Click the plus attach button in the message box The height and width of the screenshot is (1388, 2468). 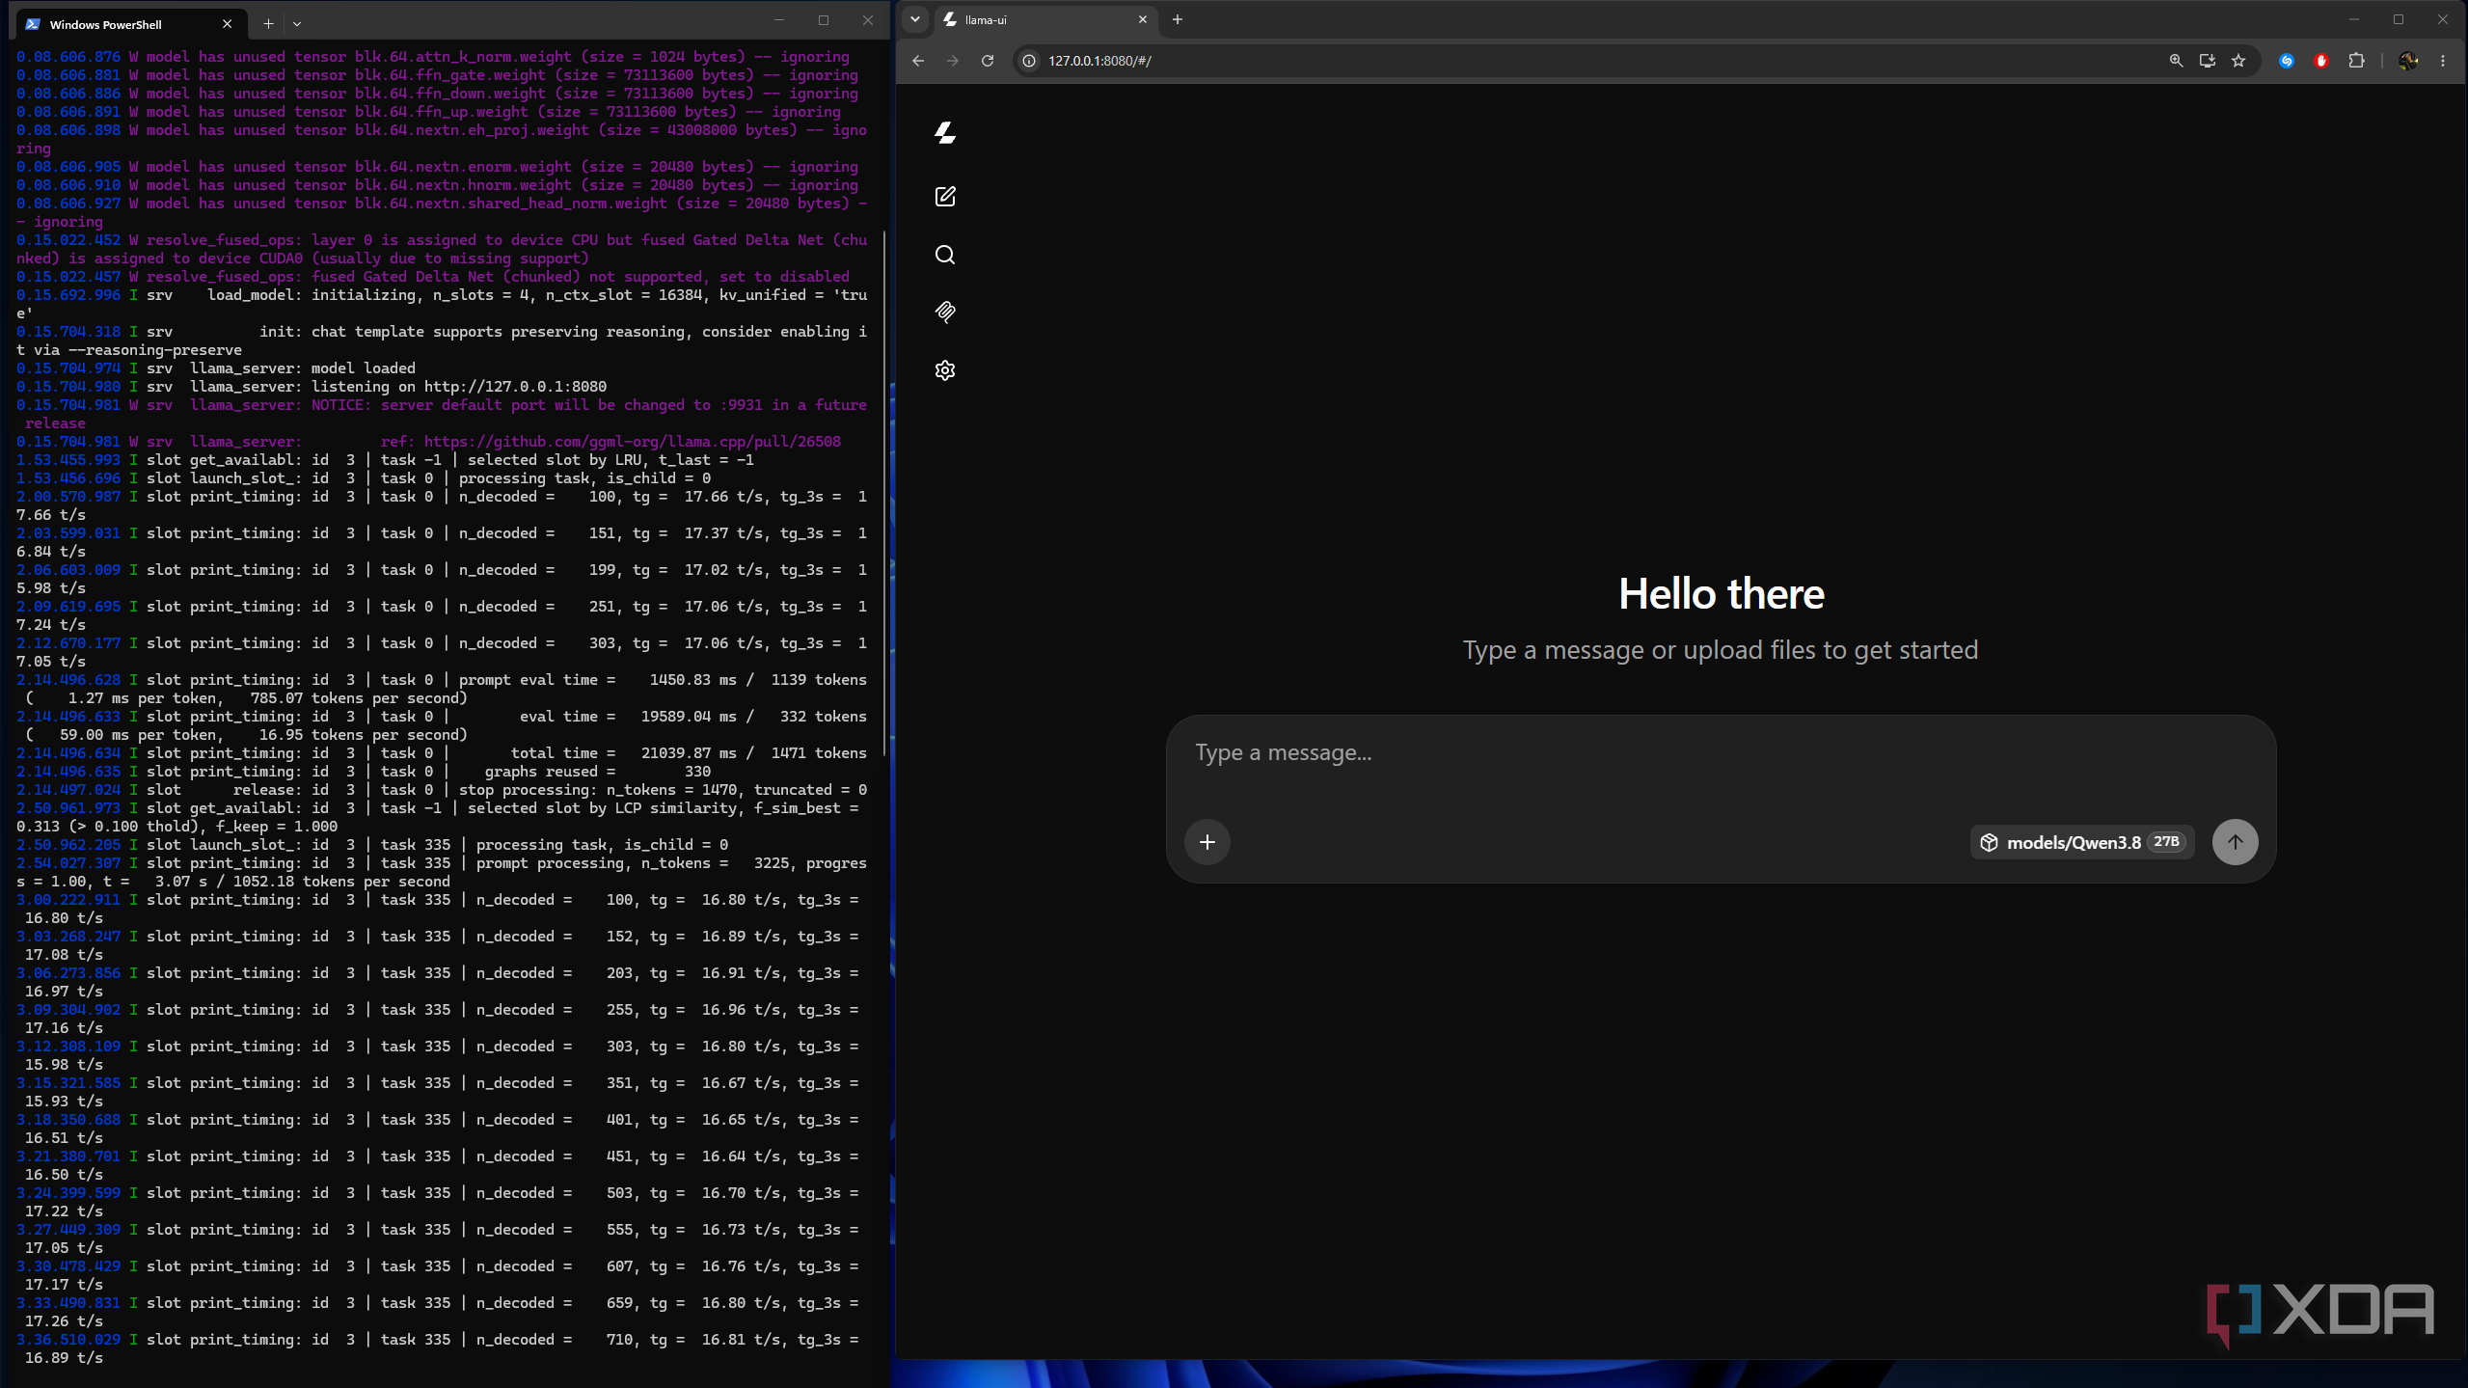pos(1207,842)
